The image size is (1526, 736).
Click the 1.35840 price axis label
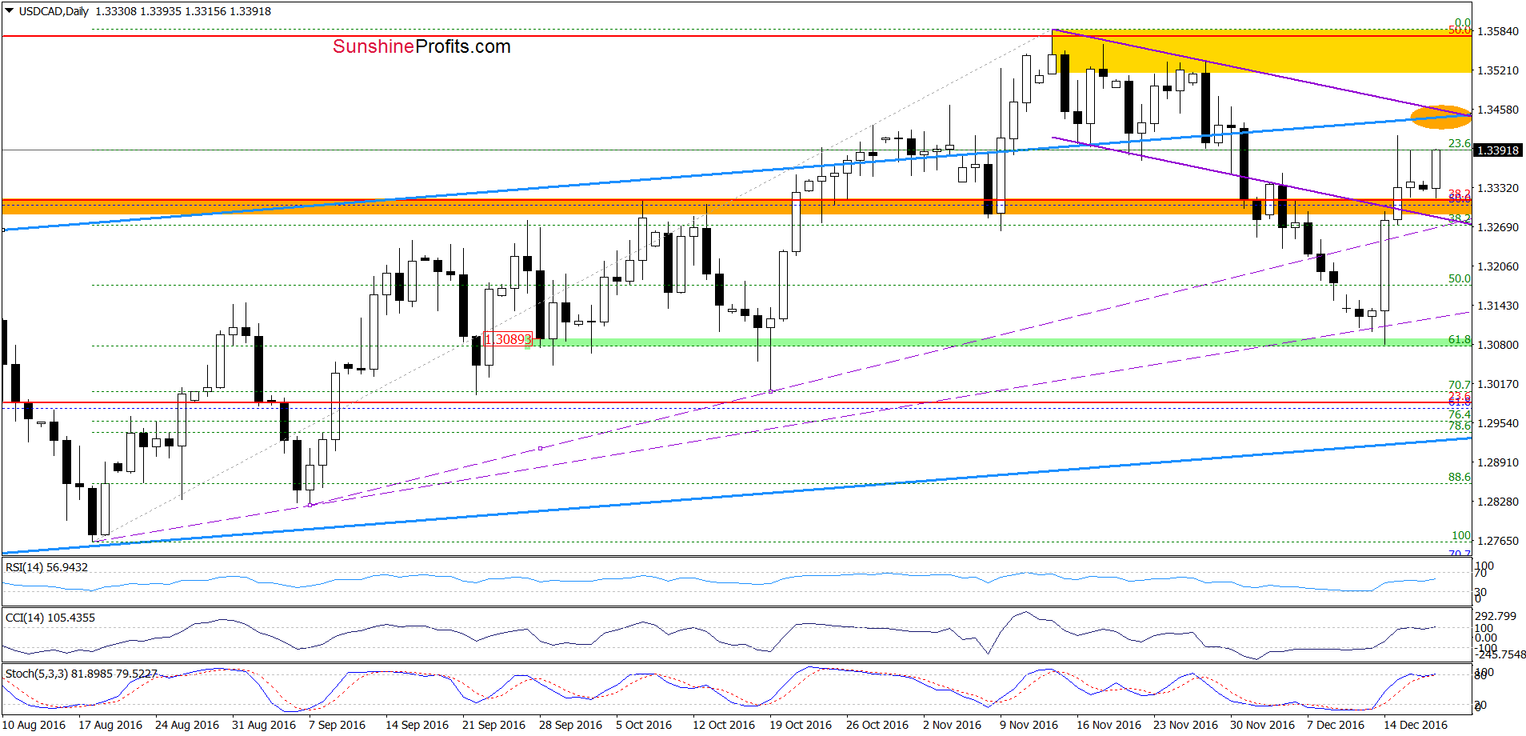coord(1497,31)
